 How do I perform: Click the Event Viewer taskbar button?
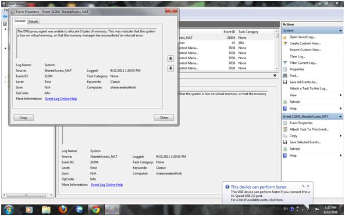pos(112,210)
